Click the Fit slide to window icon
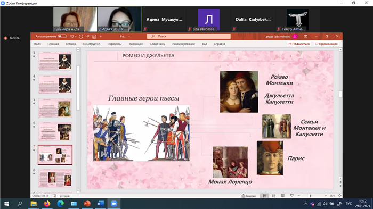The width and height of the screenshot is (373, 209). 340,196
